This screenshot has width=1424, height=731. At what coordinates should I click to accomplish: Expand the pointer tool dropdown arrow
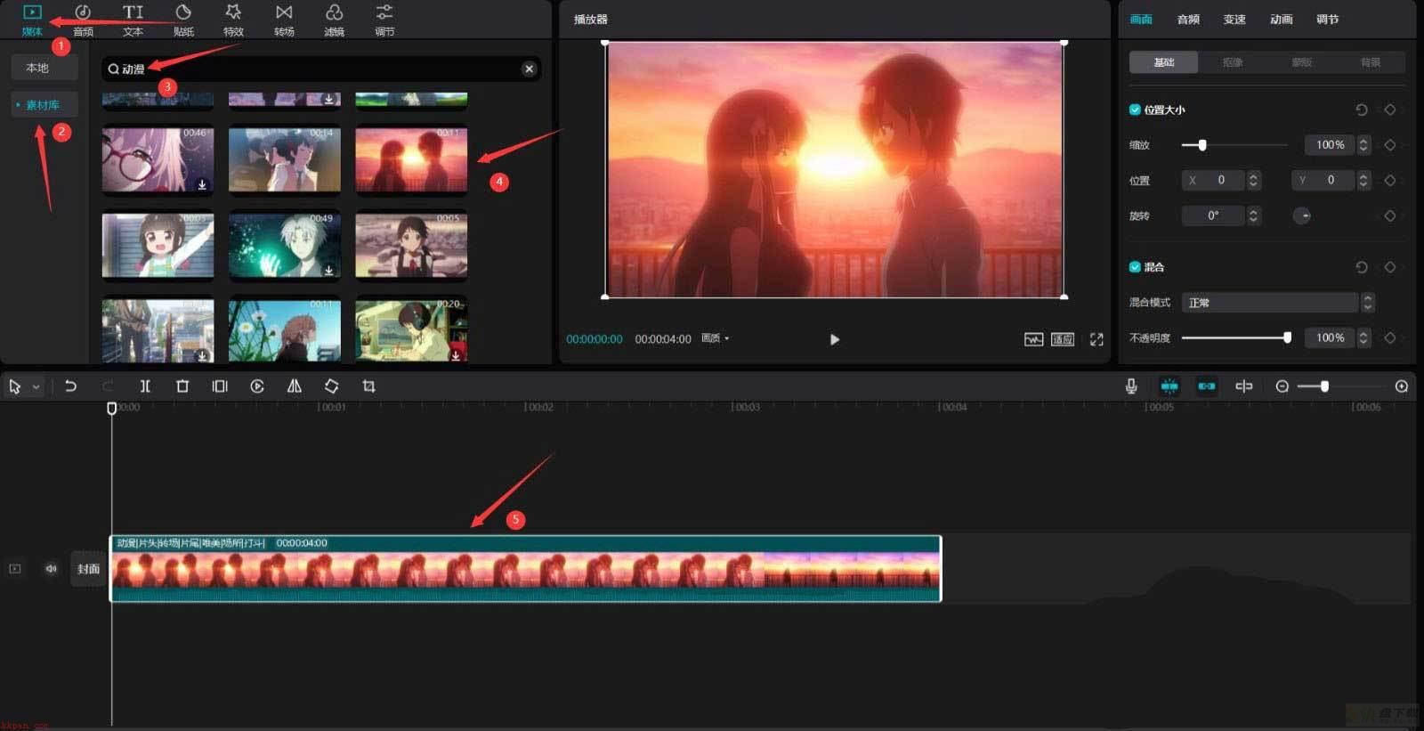pyautogui.click(x=36, y=387)
